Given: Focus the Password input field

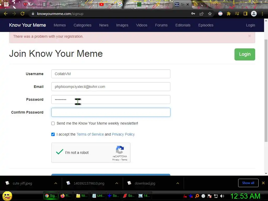Looking at the screenshot, I should pyautogui.click(x=111, y=99).
